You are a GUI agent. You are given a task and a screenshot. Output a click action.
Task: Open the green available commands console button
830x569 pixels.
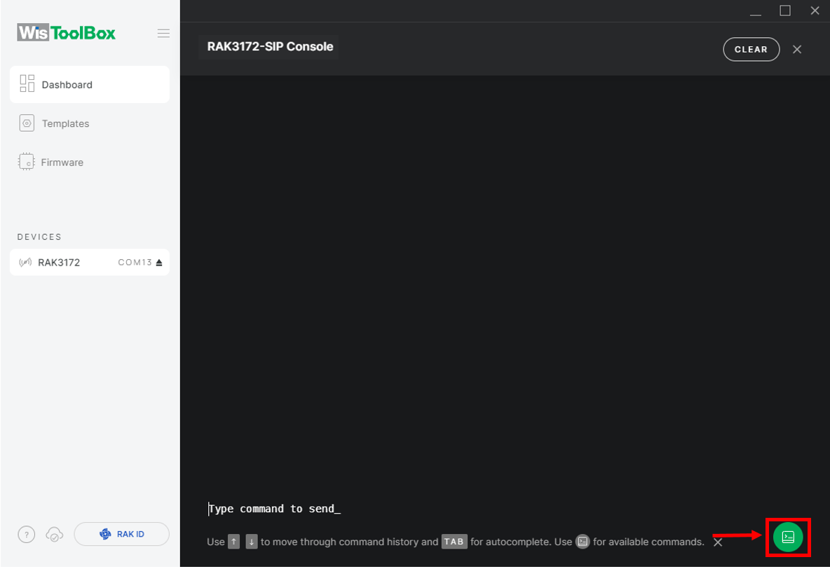tap(788, 537)
